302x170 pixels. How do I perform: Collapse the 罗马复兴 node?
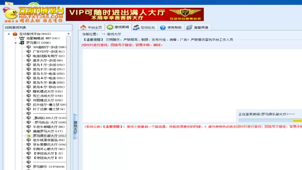(x=15, y=43)
